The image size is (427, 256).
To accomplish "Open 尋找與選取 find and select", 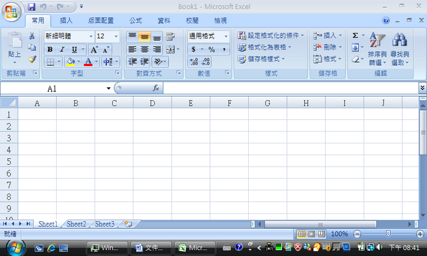I will click(x=400, y=49).
